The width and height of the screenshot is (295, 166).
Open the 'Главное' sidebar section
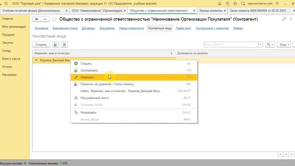[x=8, y=19]
